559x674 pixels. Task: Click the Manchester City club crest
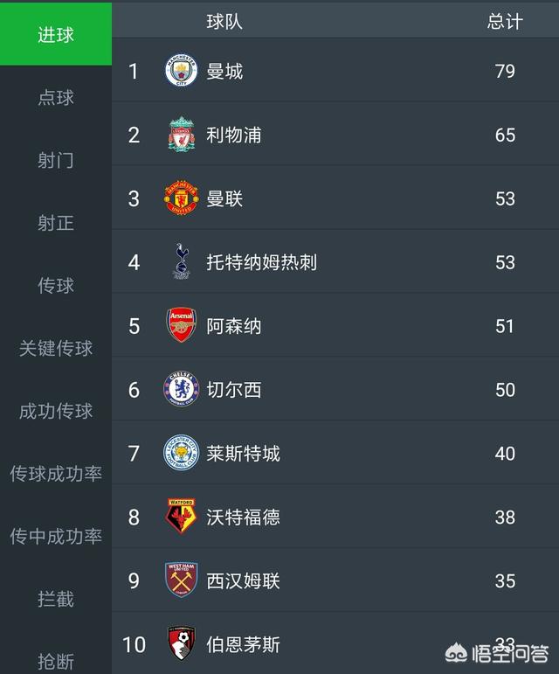point(181,71)
